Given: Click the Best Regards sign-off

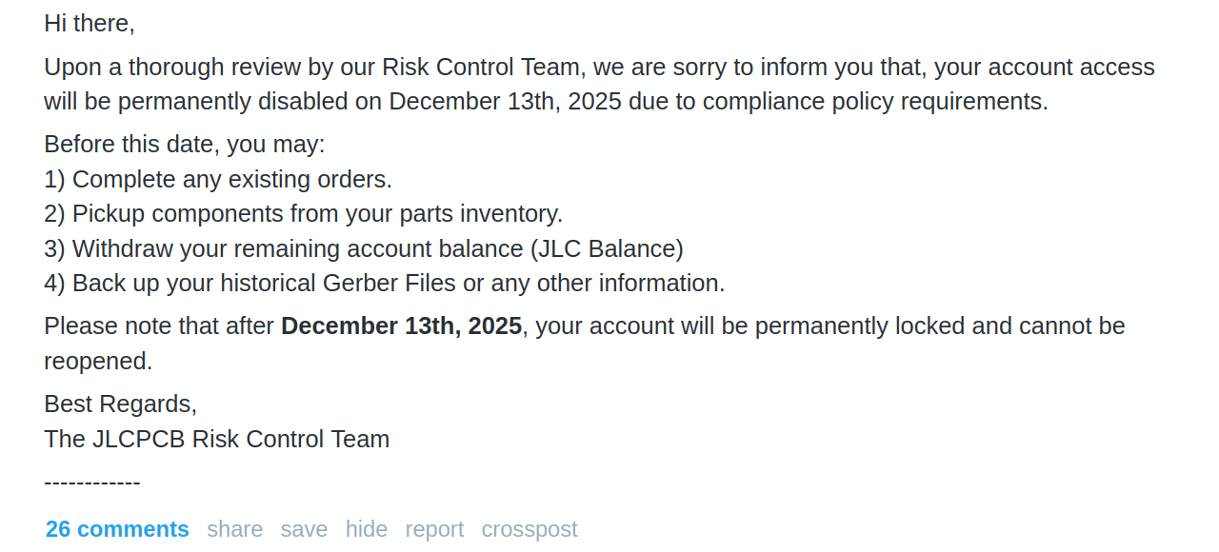Looking at the screenshot, I should pyautogui.click(x=120, y=404).
